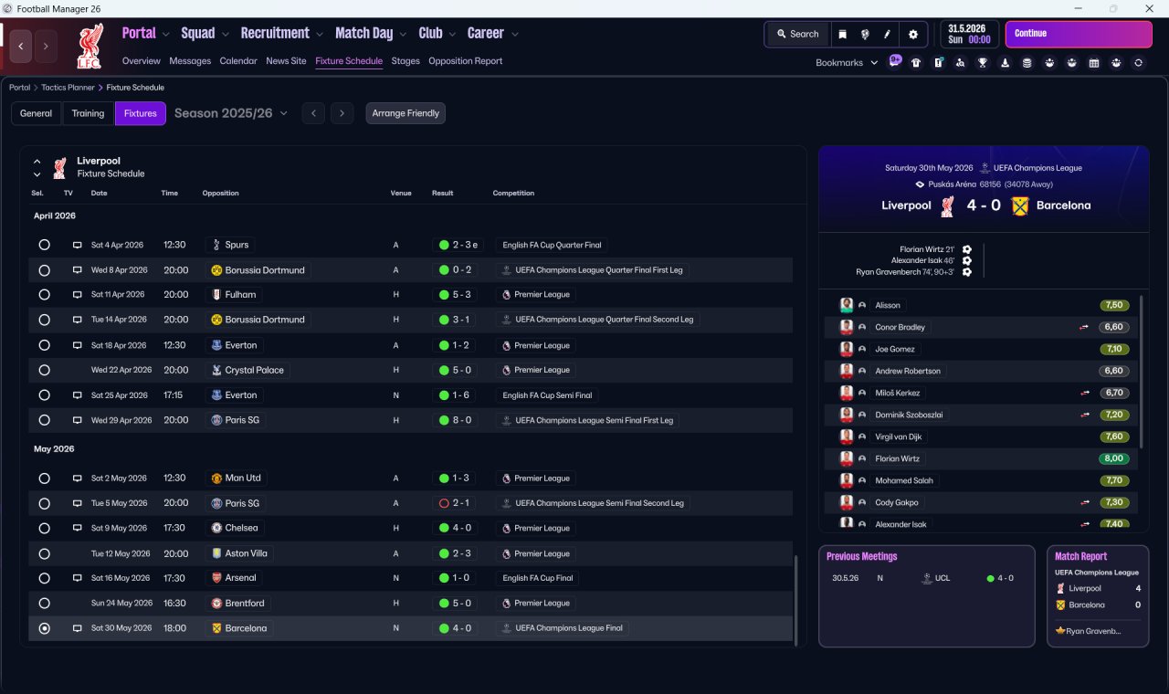
Task: Expand the Recruitment menu chevron
Action: [320, 35]
